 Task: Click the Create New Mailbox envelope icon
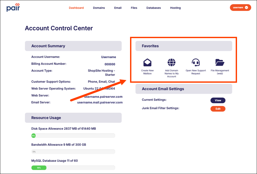pyautogui.click(x=147, y=62)
